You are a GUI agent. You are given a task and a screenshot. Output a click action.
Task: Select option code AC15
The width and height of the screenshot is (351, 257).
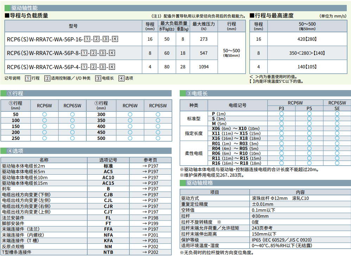tap(108, 183)
